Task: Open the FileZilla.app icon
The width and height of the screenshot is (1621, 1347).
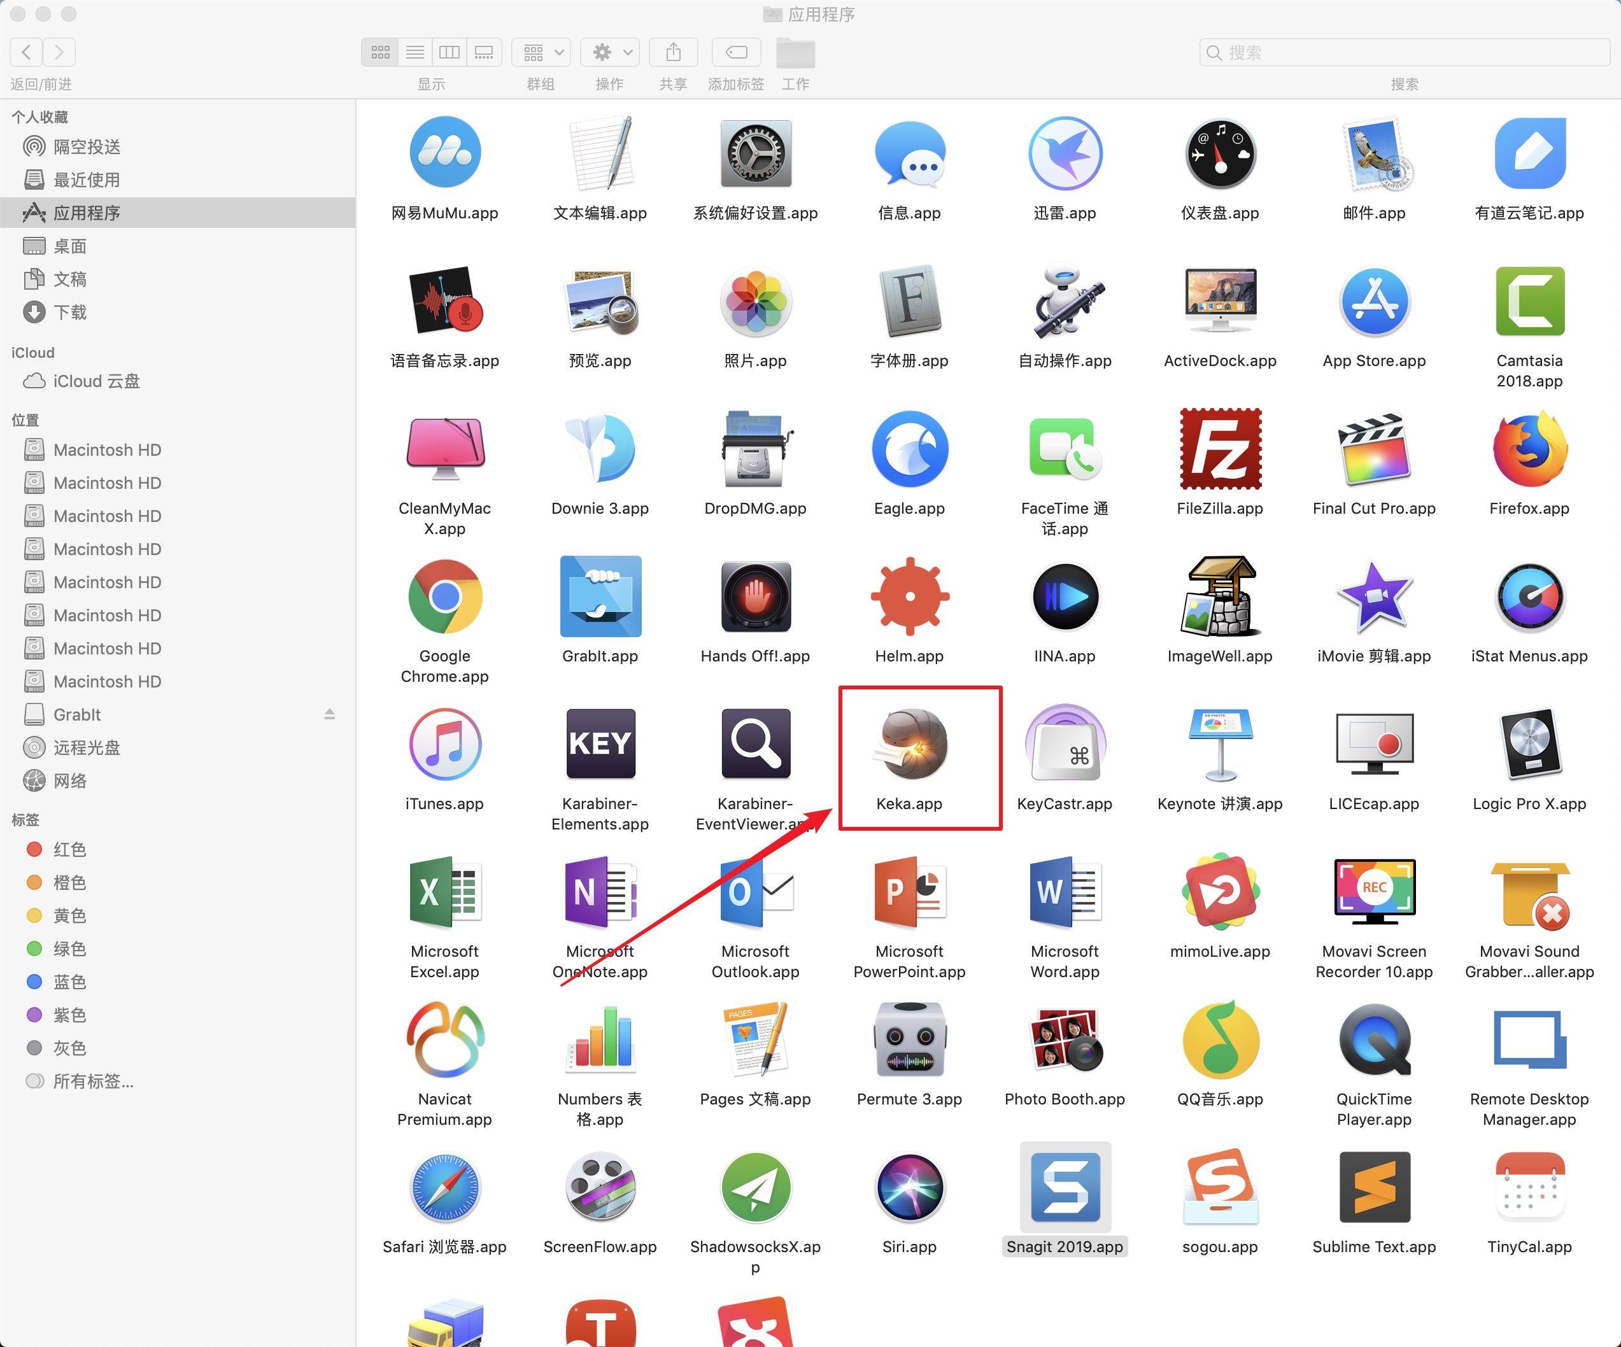Action: [x=1220, y=449]
